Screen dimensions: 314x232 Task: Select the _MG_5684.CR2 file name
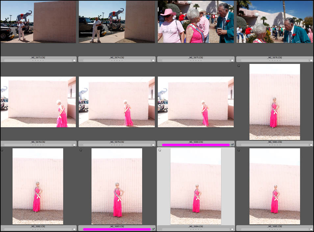pyautogui.click(x=196, y=226)
